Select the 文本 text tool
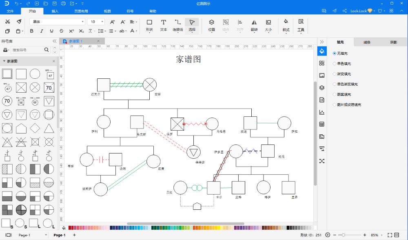 click(163, 25)
